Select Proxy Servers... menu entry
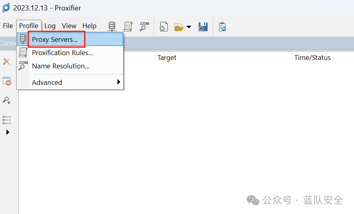Image resolution: width=354 pixels, height=214 pixels. [x=70, y=39]
